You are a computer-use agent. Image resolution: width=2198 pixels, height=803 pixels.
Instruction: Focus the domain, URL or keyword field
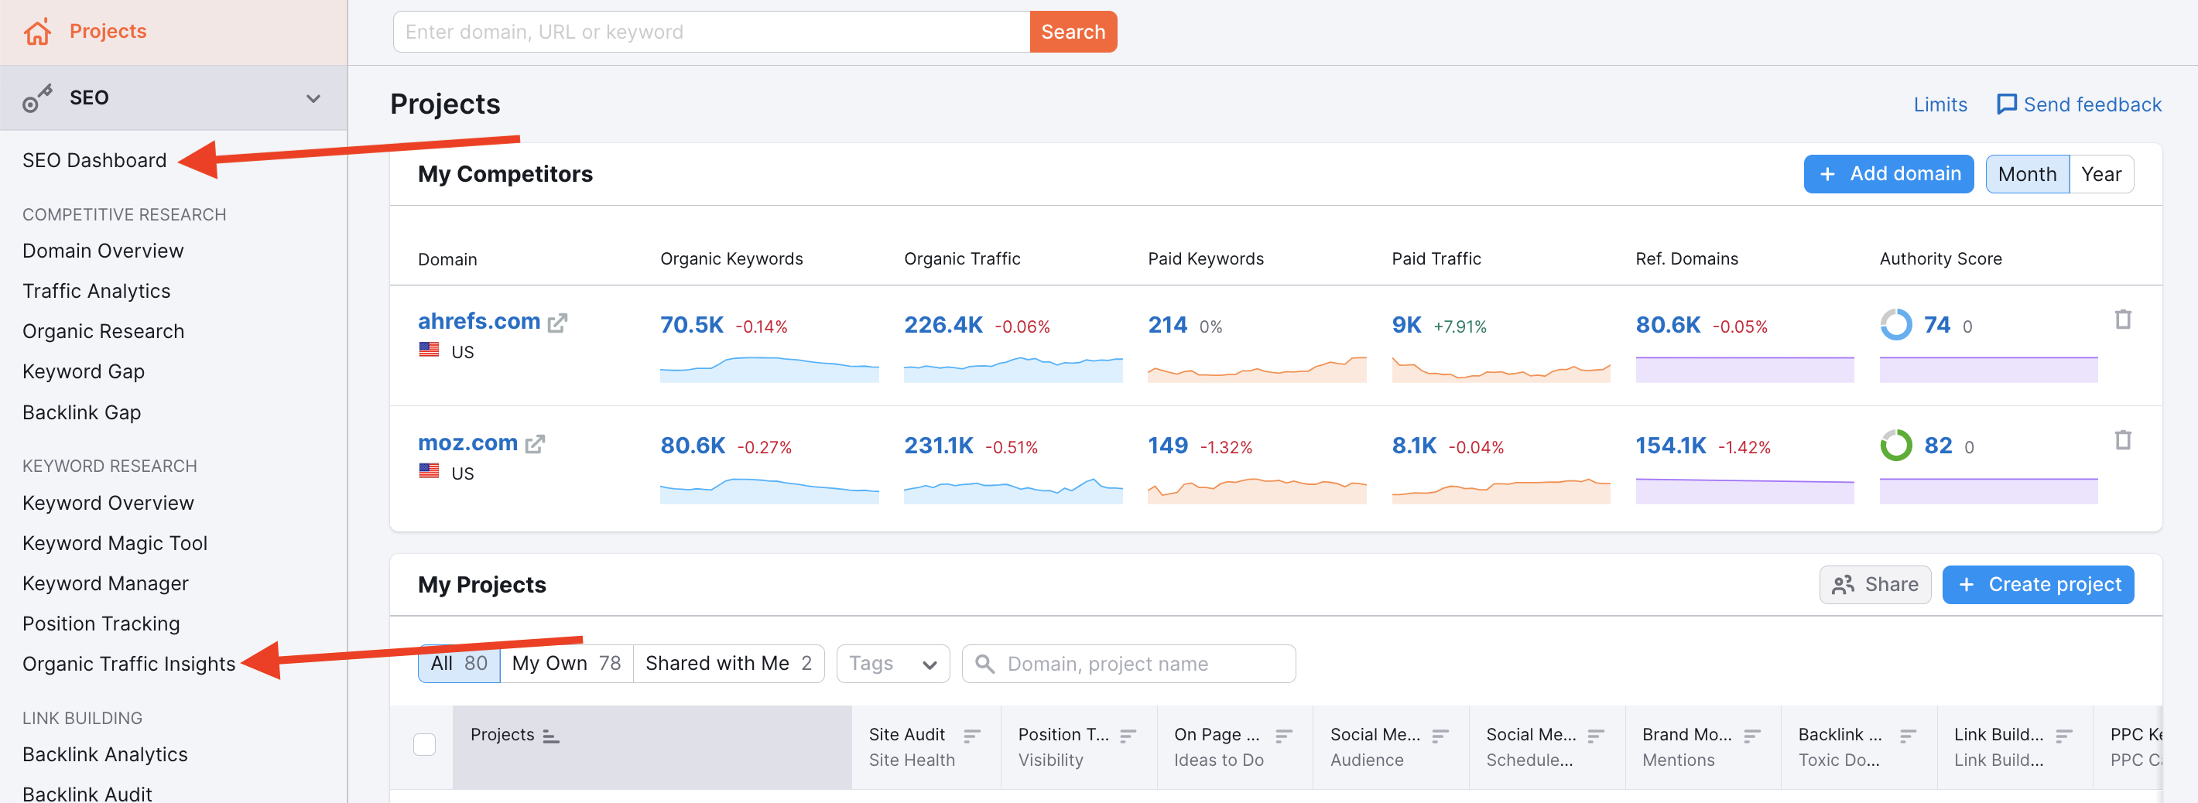(711, 32)
